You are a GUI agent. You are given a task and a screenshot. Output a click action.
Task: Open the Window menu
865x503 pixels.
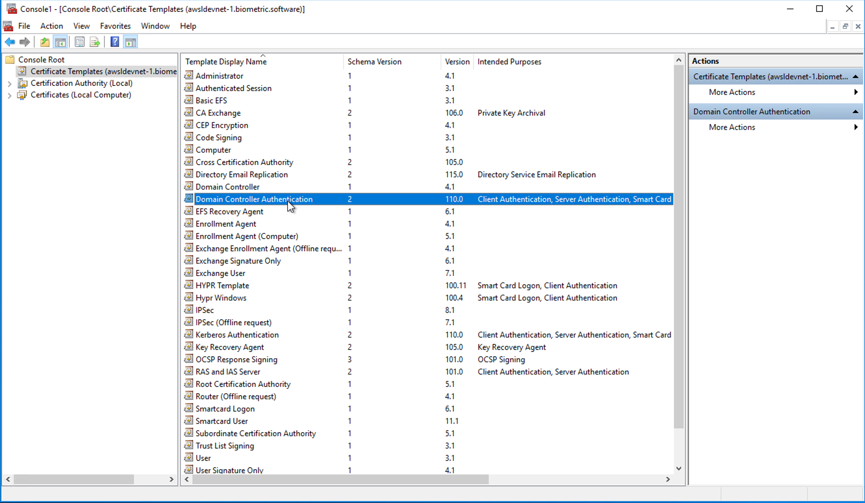(155, 26)
